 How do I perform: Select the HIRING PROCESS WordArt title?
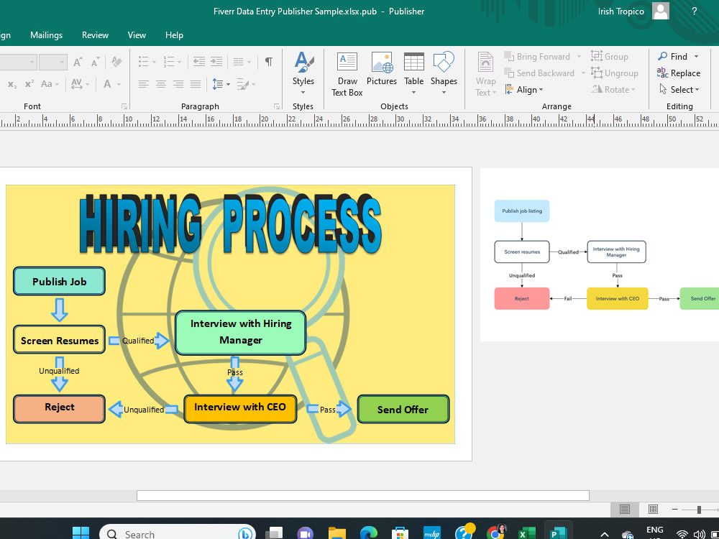[231, 224]
